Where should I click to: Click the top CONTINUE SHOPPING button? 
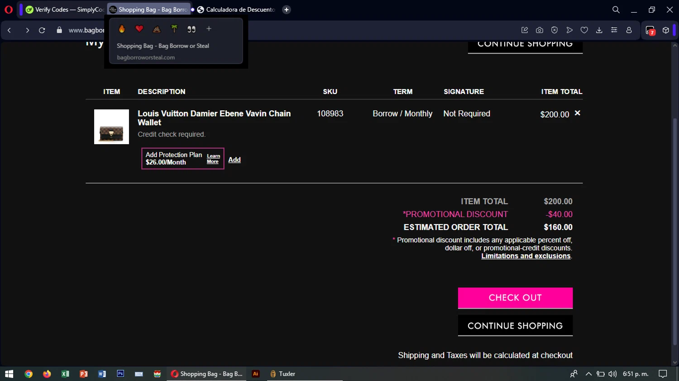pyautogui.click(x=525, y=47)
